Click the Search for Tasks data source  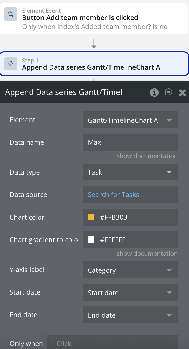click(113, 195)
